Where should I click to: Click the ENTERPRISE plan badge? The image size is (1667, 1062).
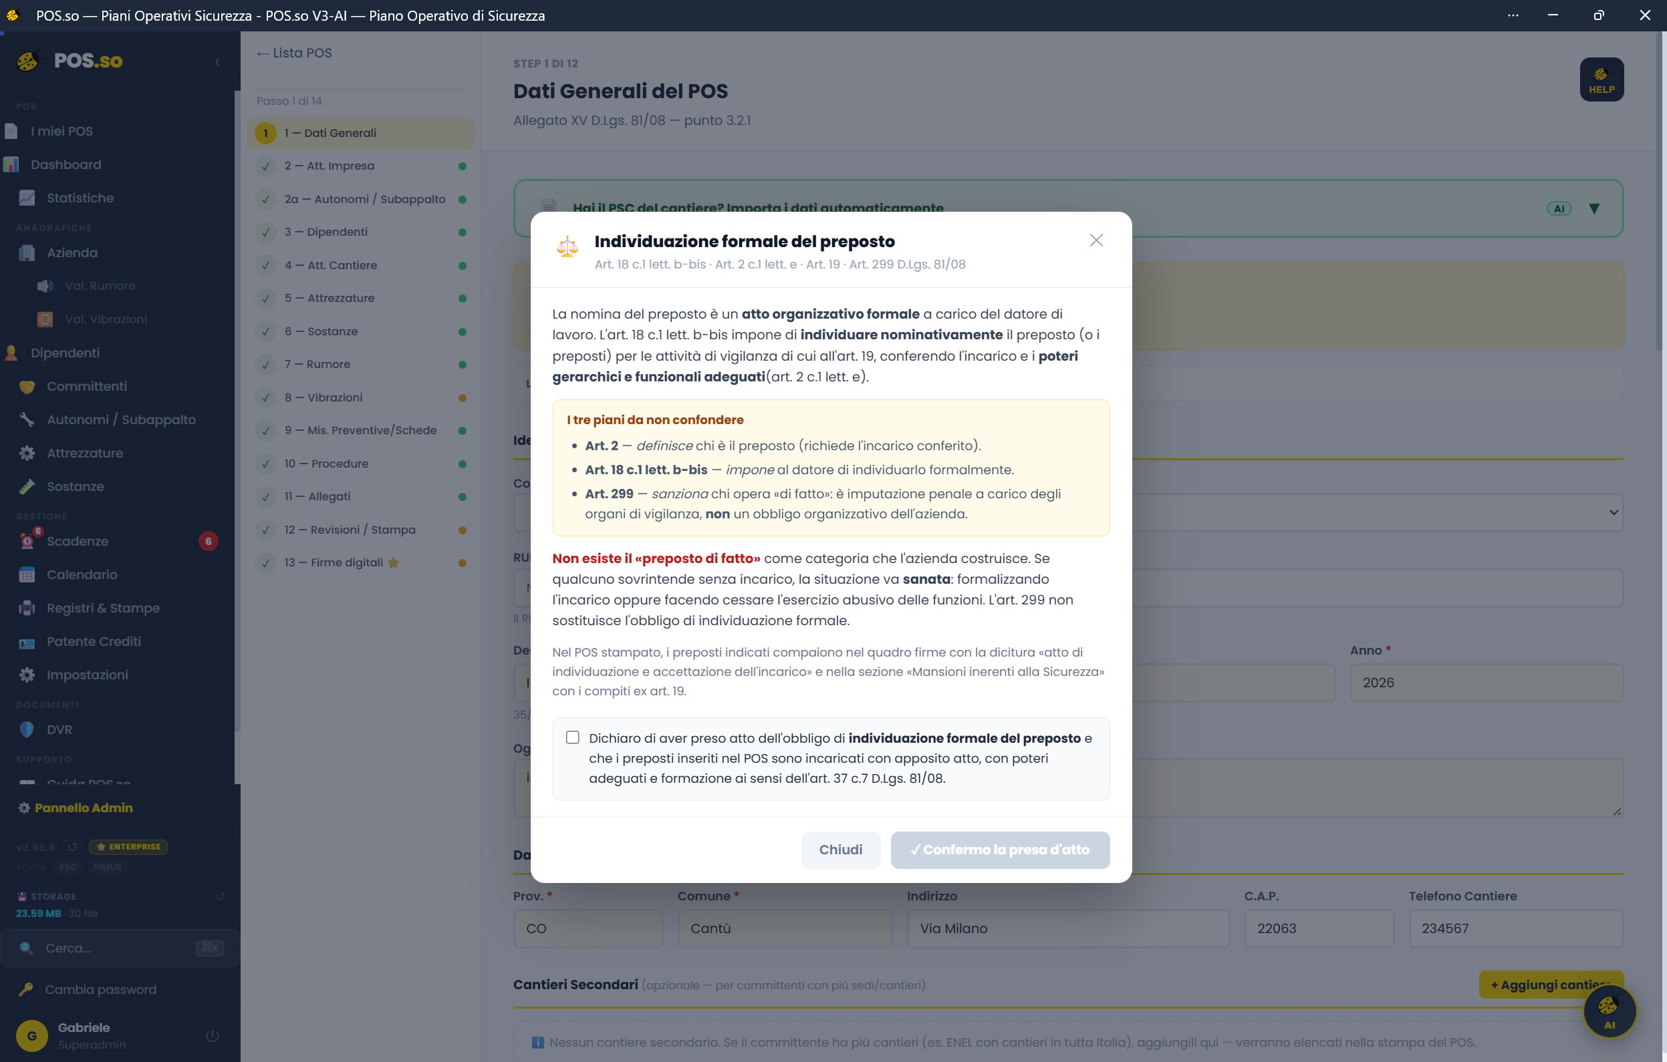click(x=129, y=847)
